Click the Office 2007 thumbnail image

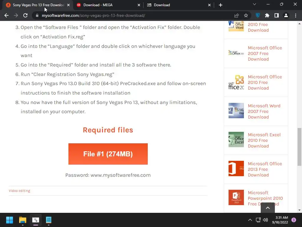tap(236, 53)
